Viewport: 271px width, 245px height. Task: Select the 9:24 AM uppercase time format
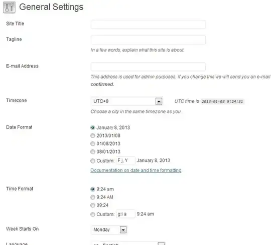pos(93,197)
